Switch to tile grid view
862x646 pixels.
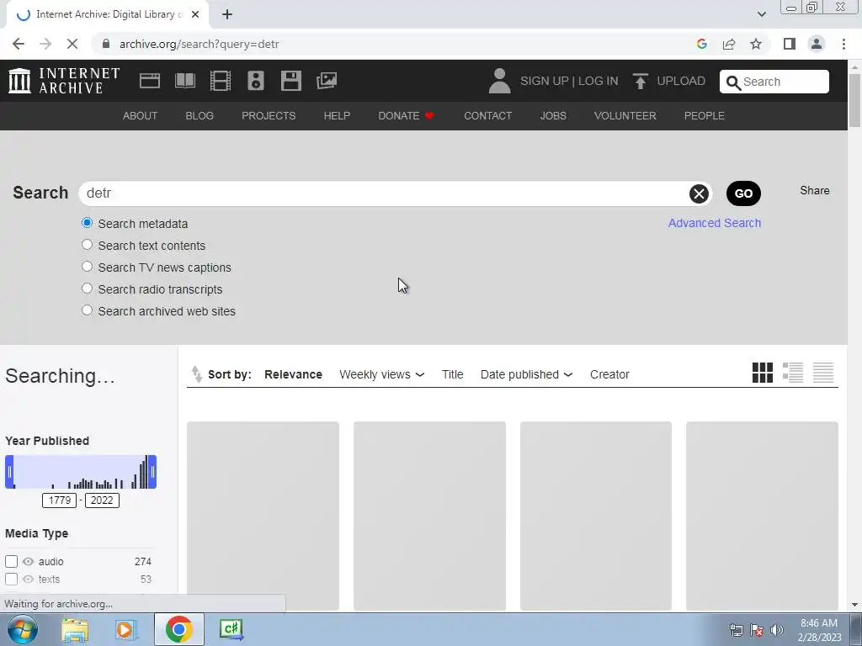[763, 373]
